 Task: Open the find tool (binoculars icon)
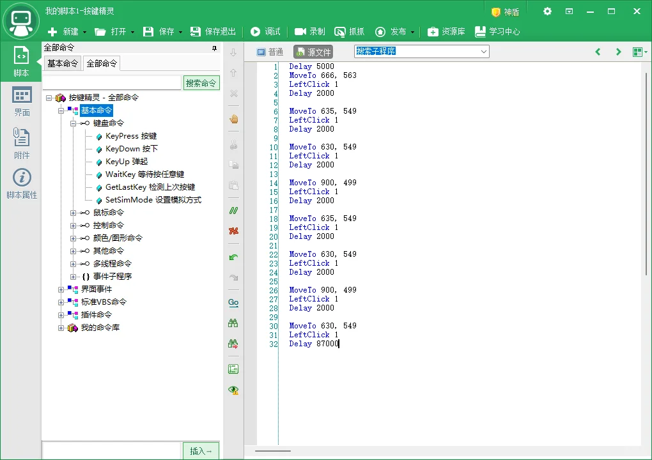pyautogui.click(x=233, y=324)
